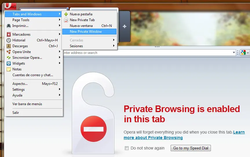Screen dimensions: 250x157
Task: Check the Do not show again box
Action: (127, 148)
